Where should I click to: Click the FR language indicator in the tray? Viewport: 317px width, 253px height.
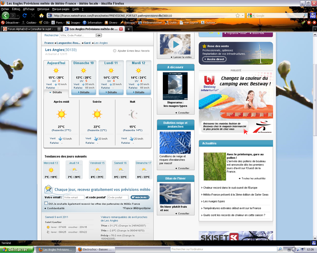pos(289,249)
